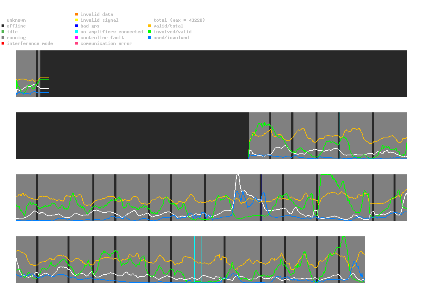
Task: Click the blue used/involved swatch
Action: tap(149, 38)
